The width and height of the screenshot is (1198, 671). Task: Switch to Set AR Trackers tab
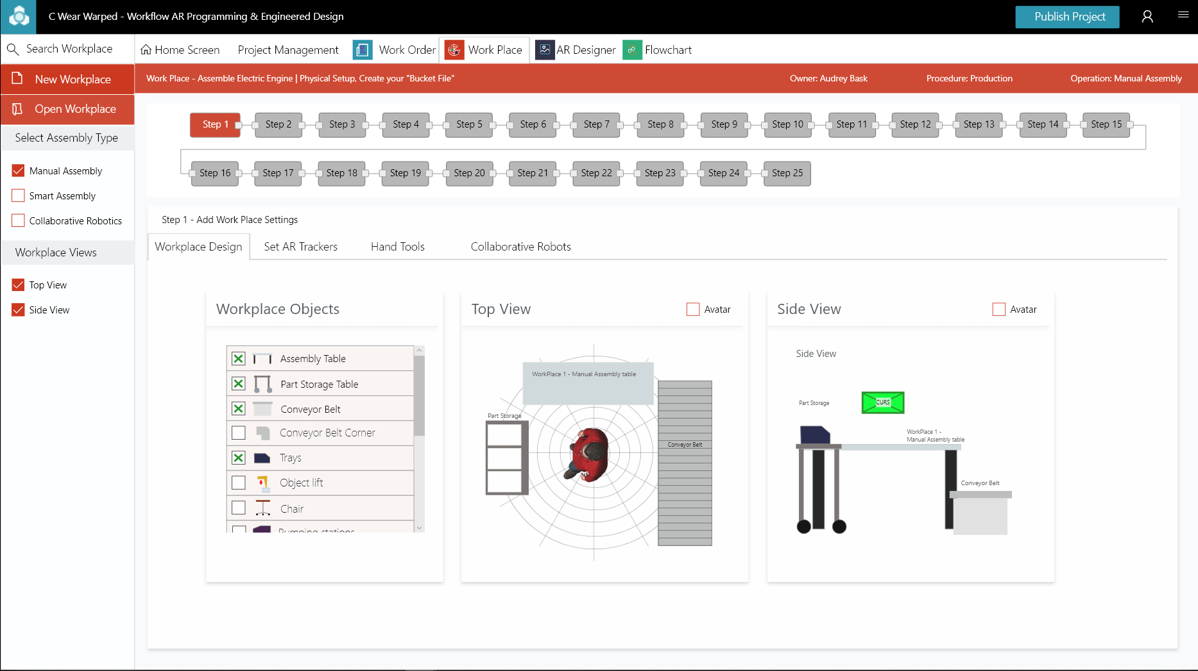click(300, 247)
